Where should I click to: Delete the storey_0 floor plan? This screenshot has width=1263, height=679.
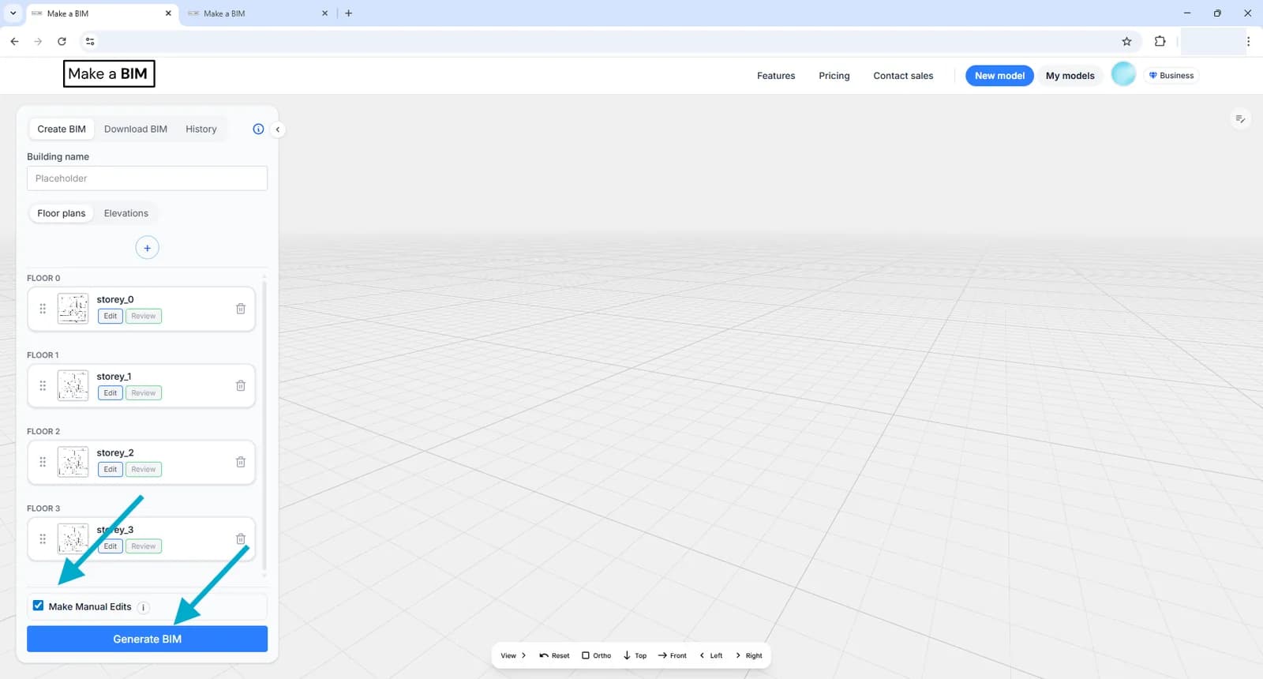241,309
